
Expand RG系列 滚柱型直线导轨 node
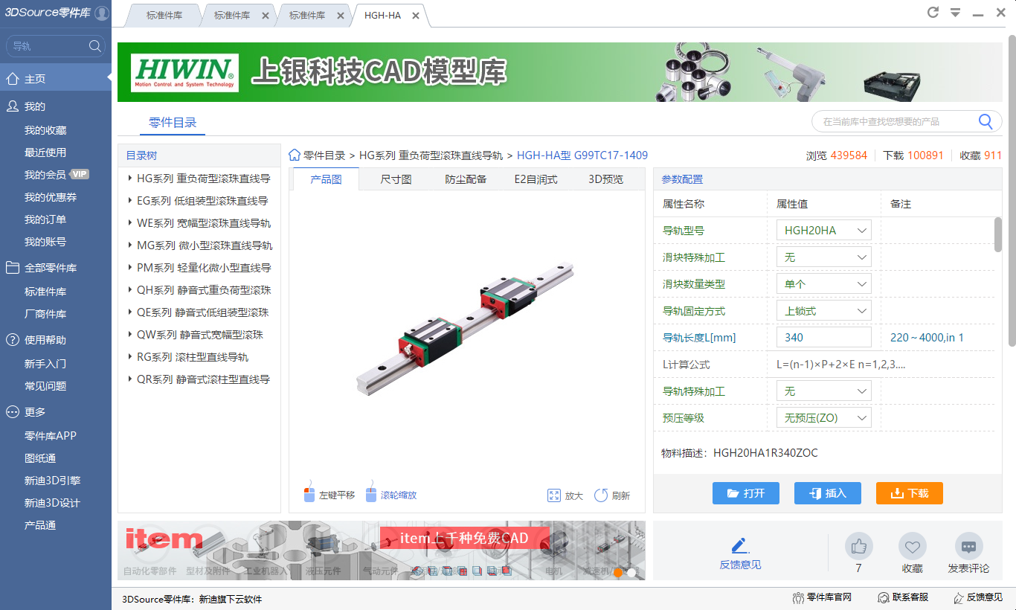point(129,357)
